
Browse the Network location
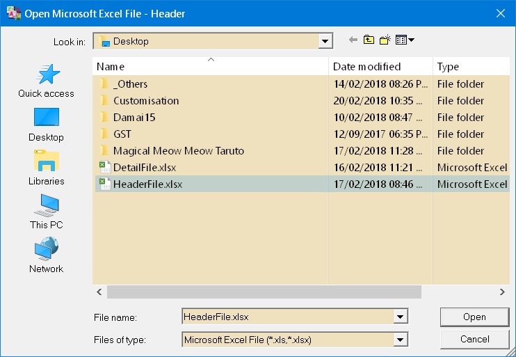click(x=46, y=255)
